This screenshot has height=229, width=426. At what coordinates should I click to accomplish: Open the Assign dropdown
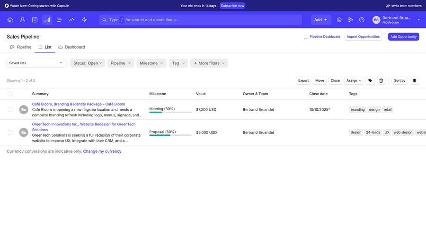(x=354, y=81)
